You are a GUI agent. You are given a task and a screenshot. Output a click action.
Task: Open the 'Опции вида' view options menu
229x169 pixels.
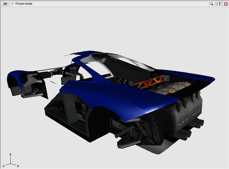(x=24, y=3)
